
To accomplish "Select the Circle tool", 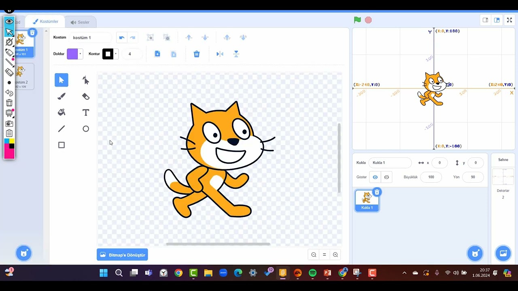I will pyautogui.click(x=86, y=129).
